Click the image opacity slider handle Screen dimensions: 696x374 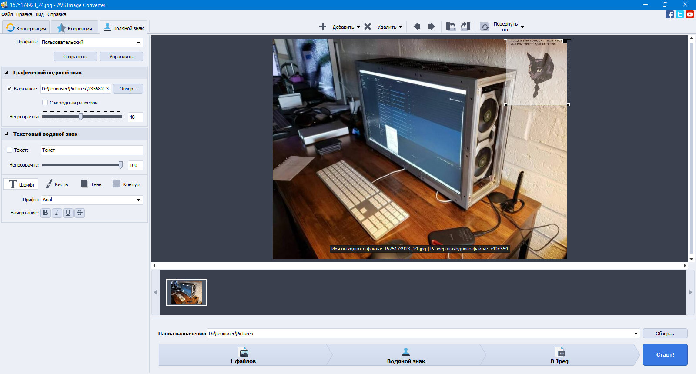[x=80, y=117]
